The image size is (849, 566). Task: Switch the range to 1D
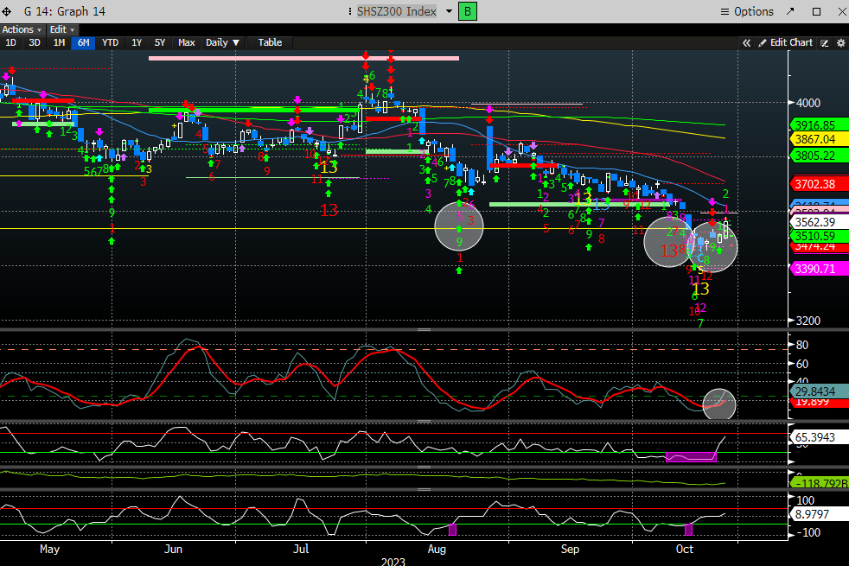pyautogui.click(x=11, y=42)
